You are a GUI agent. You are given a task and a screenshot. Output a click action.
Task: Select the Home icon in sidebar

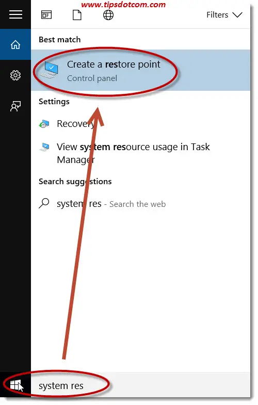[15, 44]
